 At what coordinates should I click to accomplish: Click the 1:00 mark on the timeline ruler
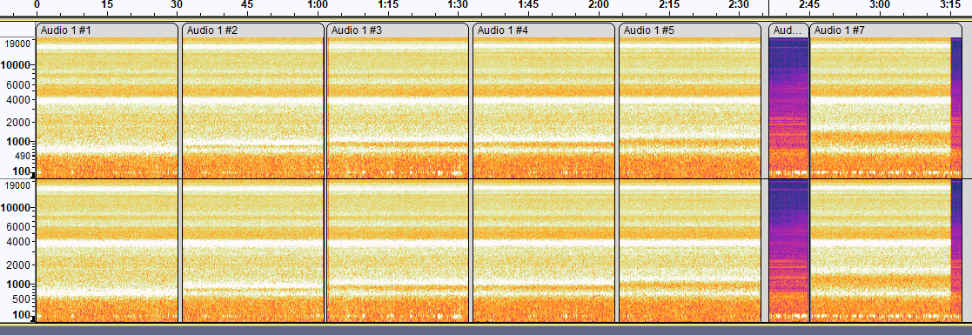click(x=318, y=5)
